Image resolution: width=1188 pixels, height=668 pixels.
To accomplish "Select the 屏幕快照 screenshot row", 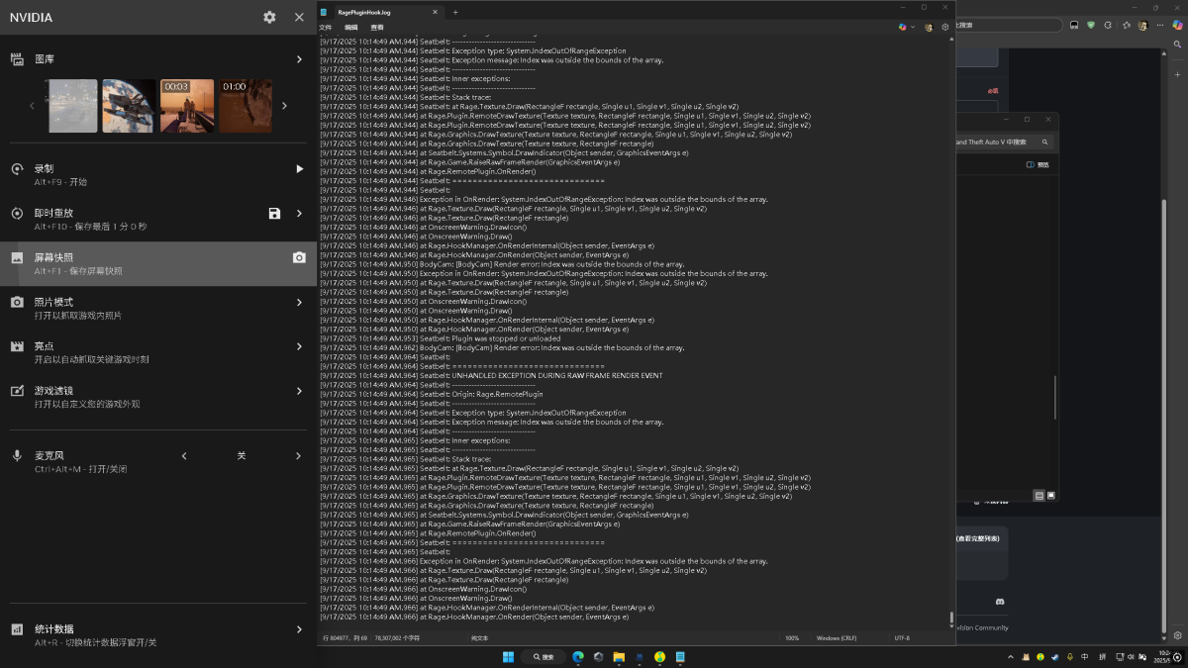I will click(x=158, y=264).
